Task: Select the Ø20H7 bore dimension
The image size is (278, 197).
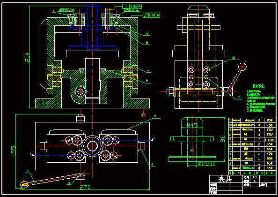Action: tap(206, 164)
